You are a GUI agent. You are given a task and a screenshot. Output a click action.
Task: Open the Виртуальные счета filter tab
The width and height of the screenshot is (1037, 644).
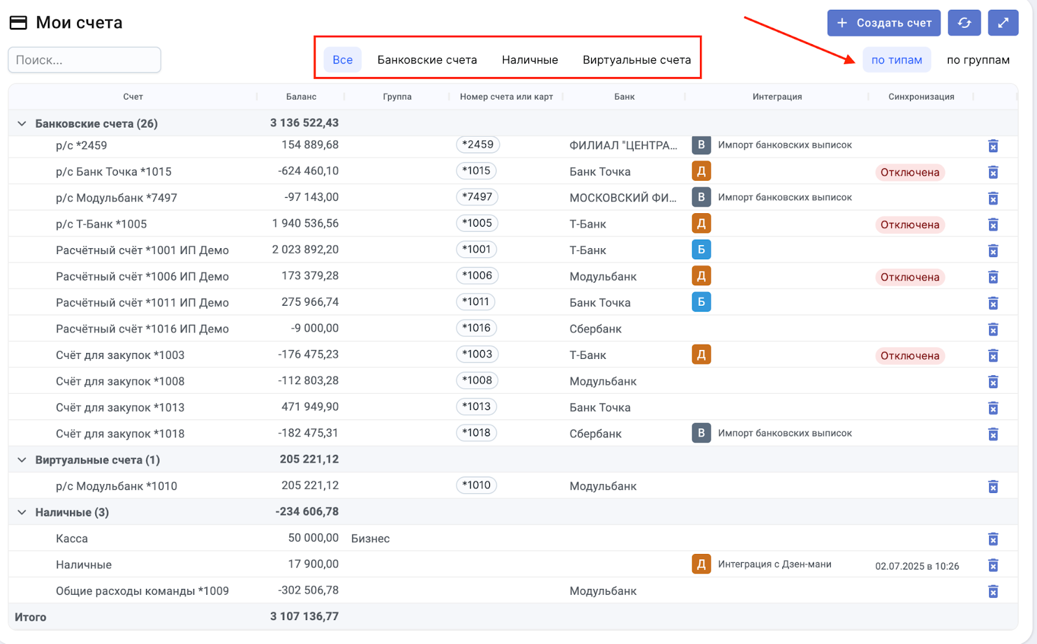pyautogui.click(x=636, y=60)
